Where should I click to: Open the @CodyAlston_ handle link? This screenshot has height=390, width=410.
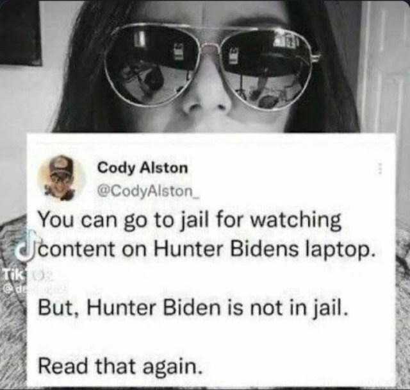pos(148,192)
